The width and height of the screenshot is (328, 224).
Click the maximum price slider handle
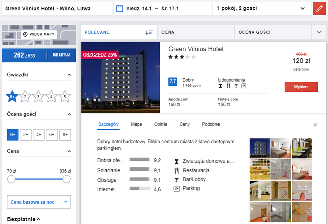click(66, 179)
